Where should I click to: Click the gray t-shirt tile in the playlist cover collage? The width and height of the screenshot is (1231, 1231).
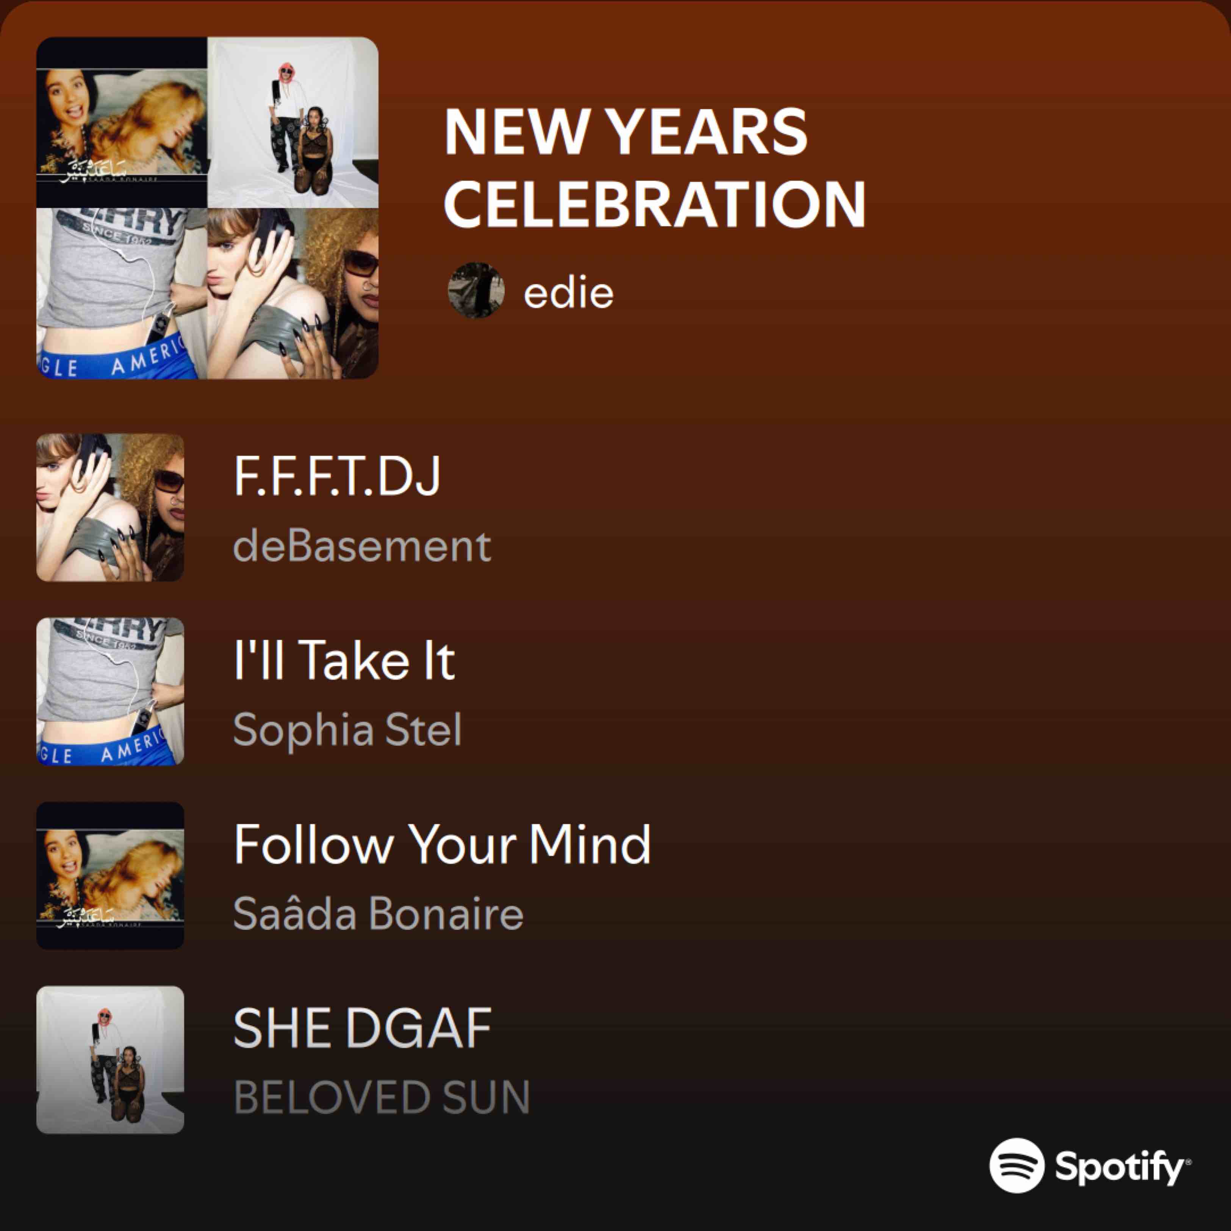tap(122, 294)
